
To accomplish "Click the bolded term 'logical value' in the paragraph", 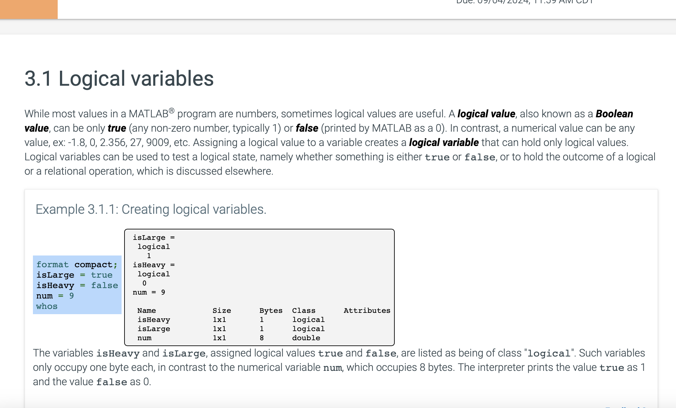I will tap(486, 114).
